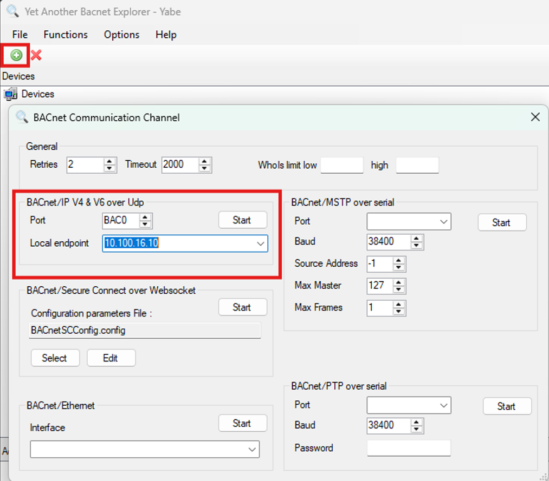Click the red X remove device icon
This screenshot has height=481, width=549.
click(x=36, y=55)
